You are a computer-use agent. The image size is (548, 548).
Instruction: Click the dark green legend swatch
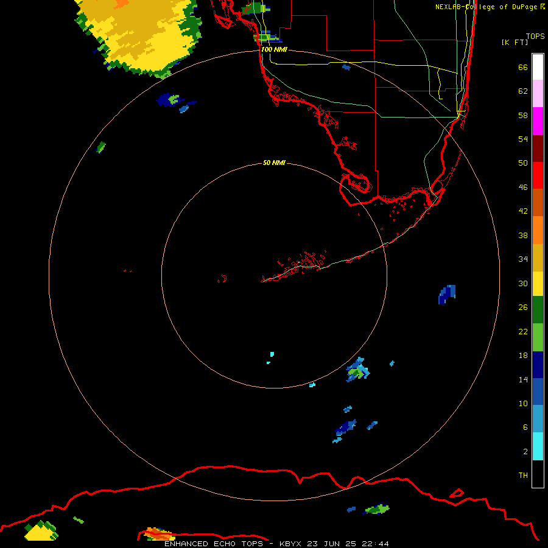tap(538, 310)
